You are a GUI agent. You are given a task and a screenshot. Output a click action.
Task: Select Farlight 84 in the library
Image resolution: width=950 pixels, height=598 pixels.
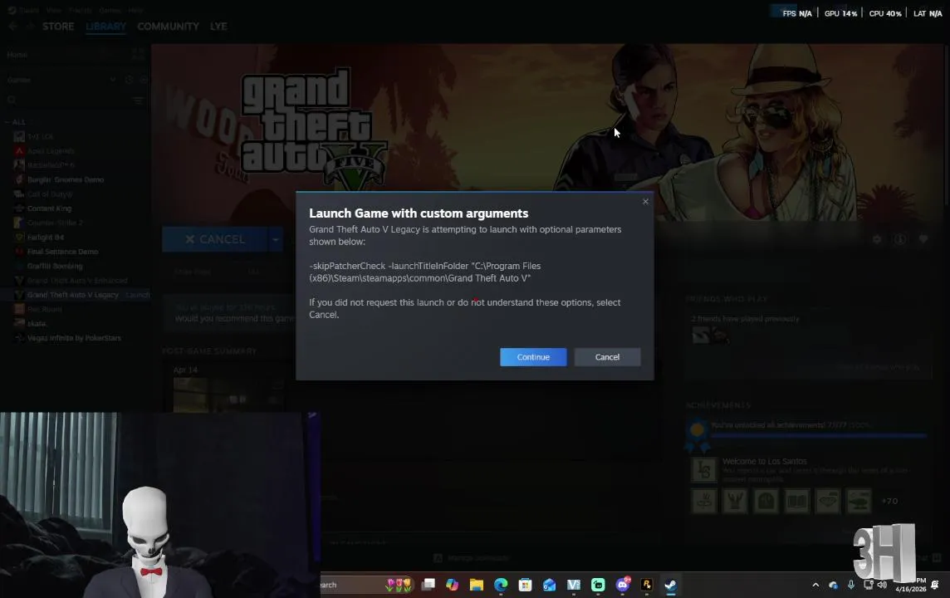(46, 237)
